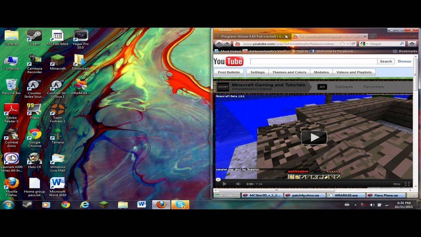Open the Combat Arms desktop icon
The image size is (421, 237).
tap(12, 138)
